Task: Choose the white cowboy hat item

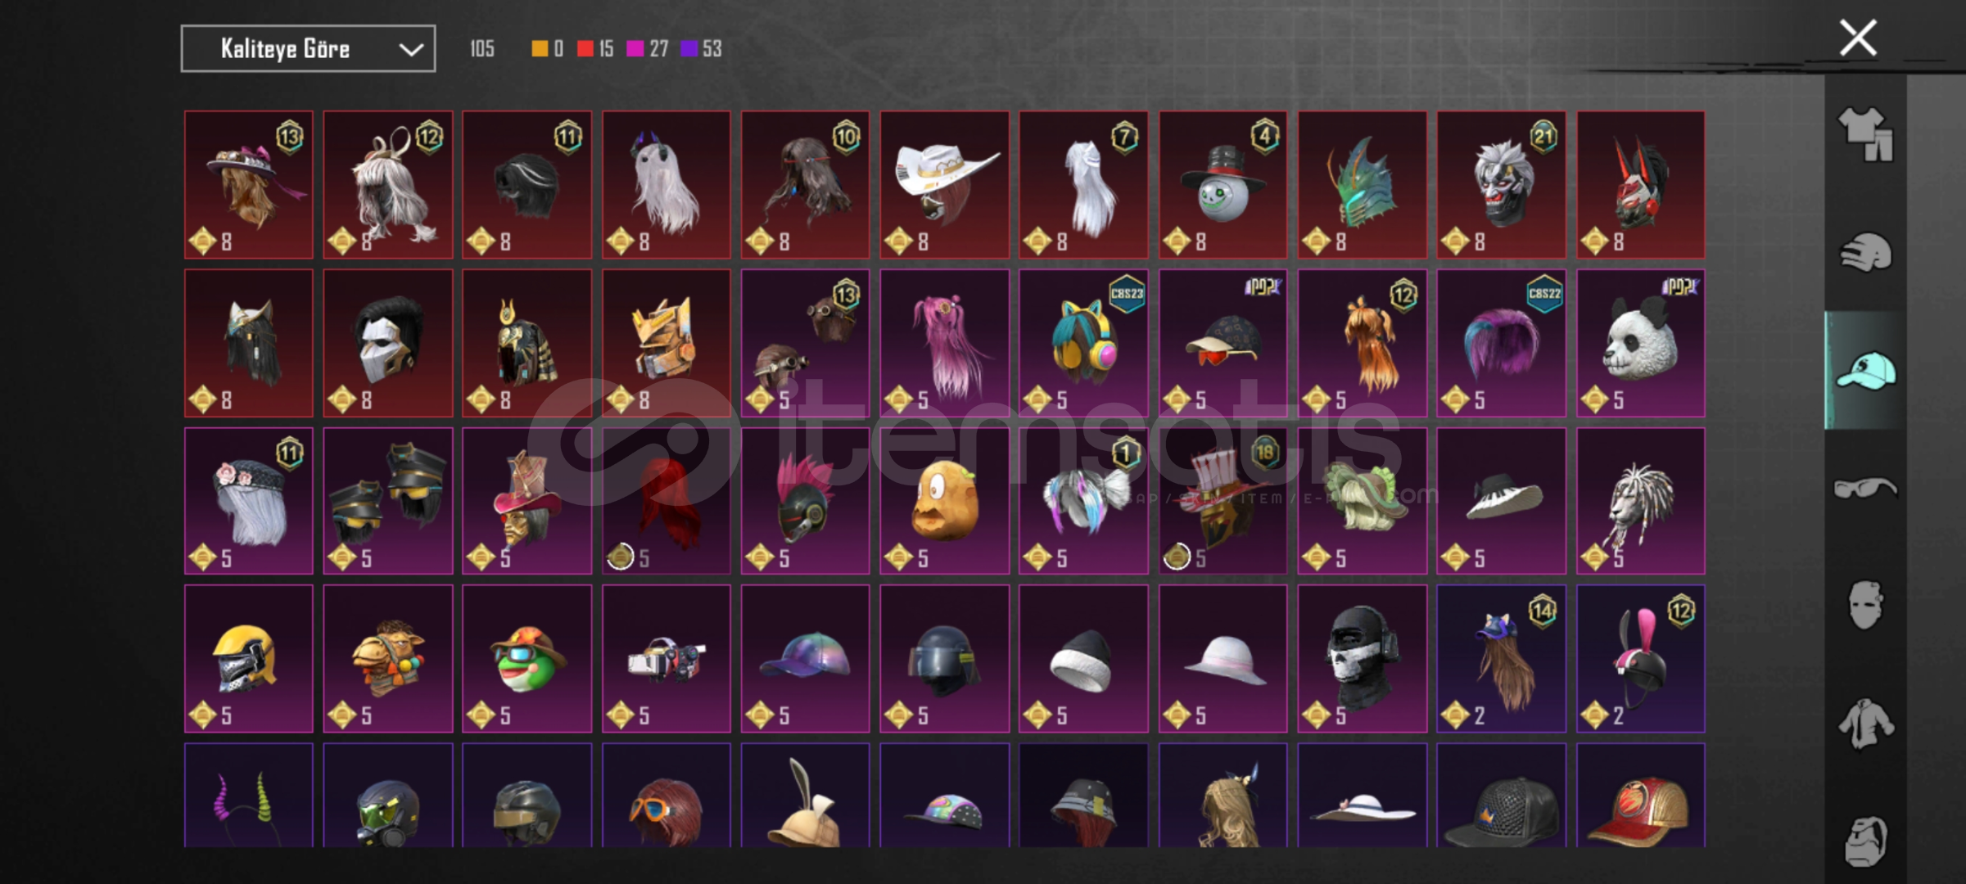Action: point(944,185)
